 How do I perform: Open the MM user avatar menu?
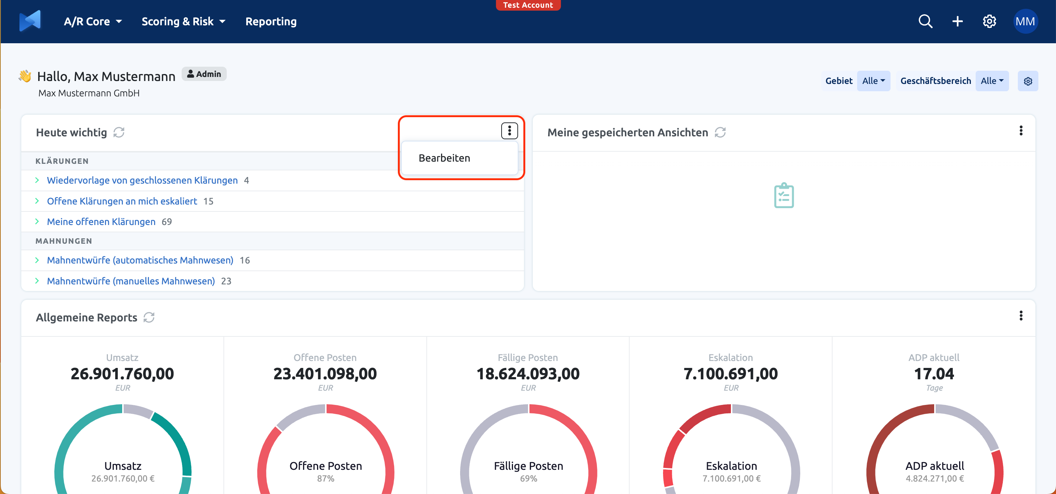point(1025,21)
